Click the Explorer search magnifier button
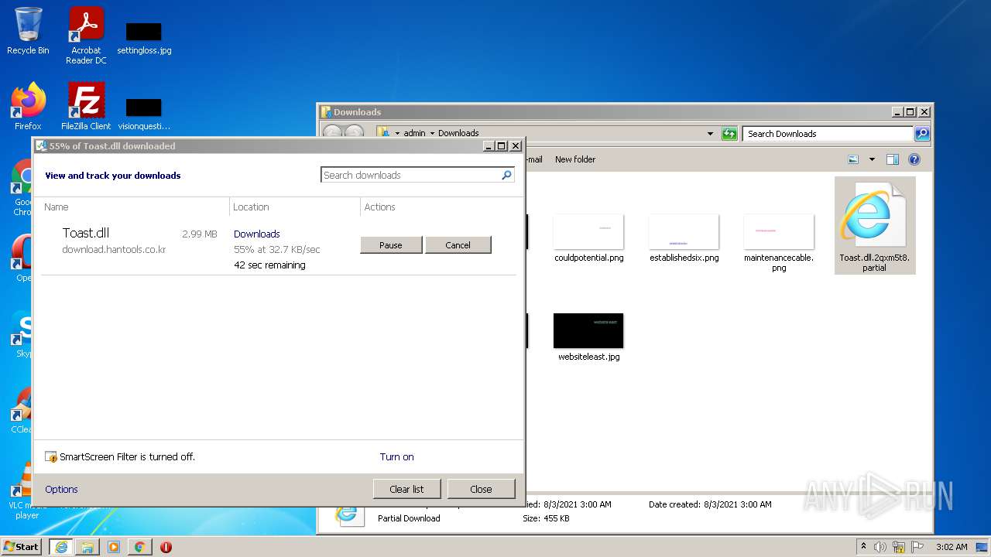Screen dimensions: 991x557 922,134
